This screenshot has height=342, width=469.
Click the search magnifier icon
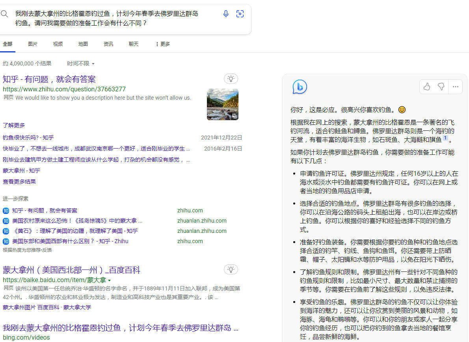coord(4,14)
